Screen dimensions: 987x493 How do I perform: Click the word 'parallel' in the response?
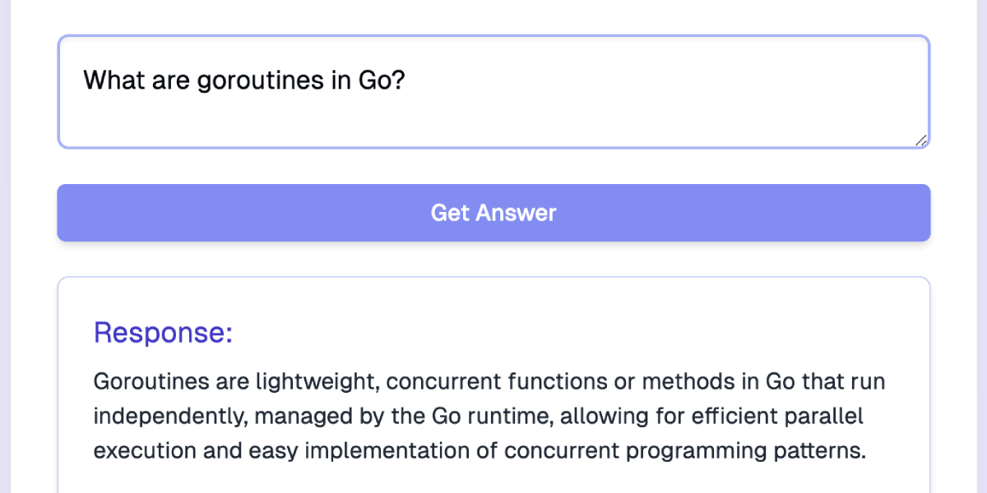(x=823, y=417)
